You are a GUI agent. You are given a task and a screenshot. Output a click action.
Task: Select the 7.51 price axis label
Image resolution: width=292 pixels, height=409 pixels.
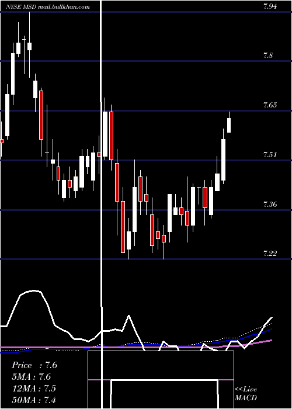tap(270, 155)
